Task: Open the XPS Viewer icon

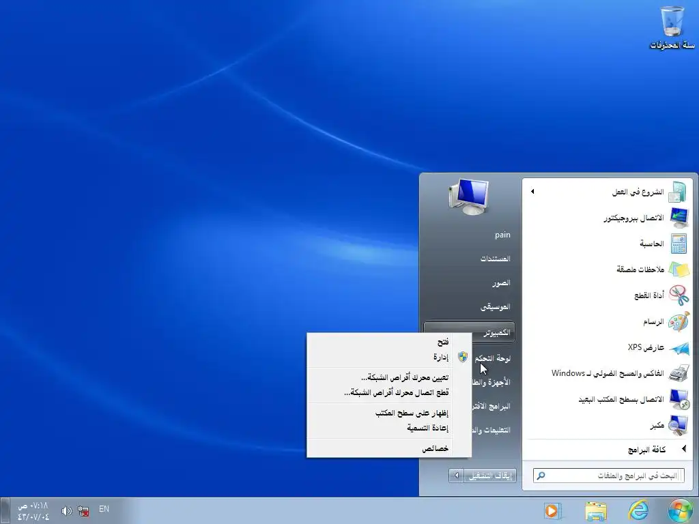Action: point(679,347)
